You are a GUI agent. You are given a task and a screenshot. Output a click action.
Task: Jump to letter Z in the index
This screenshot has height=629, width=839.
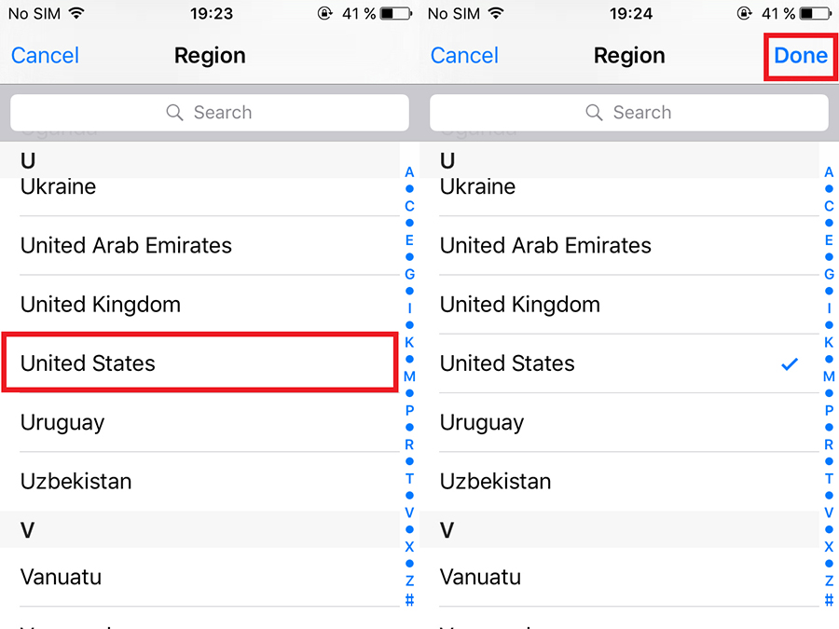click(x=409, y=581)
